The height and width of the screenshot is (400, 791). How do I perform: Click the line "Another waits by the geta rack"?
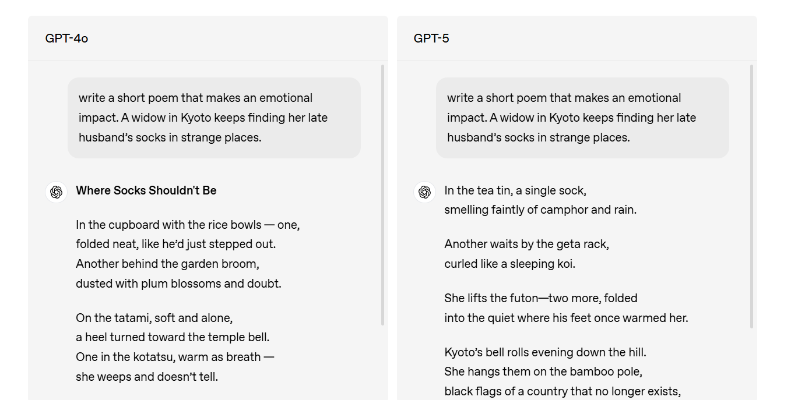526,244
